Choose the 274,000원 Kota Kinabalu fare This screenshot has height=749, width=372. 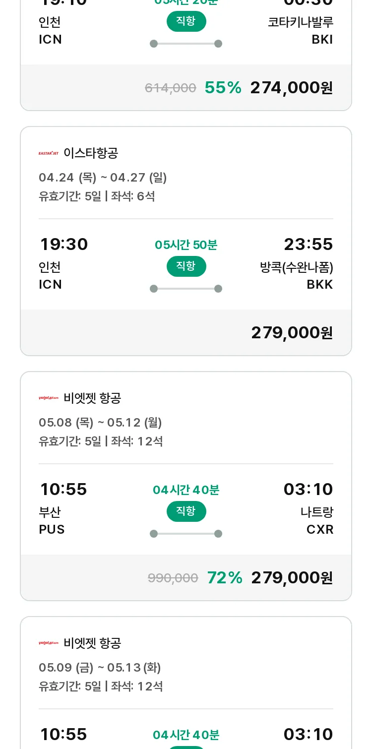coord(291,88)
